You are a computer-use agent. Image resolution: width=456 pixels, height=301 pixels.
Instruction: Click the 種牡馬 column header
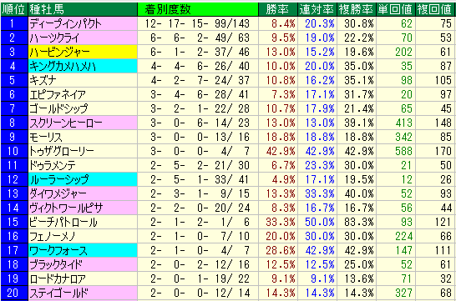point(83,9)
